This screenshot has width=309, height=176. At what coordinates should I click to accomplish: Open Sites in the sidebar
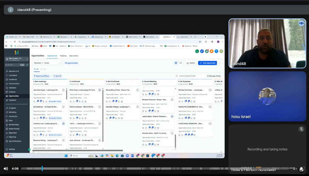tap(11, 121)
